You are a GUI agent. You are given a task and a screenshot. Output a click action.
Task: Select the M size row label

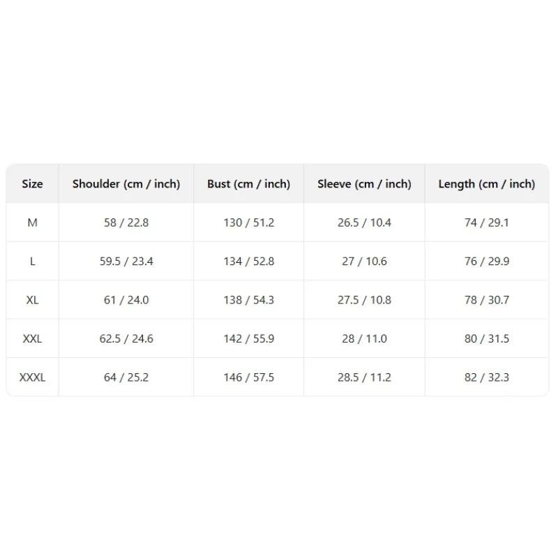coord(32,223)
